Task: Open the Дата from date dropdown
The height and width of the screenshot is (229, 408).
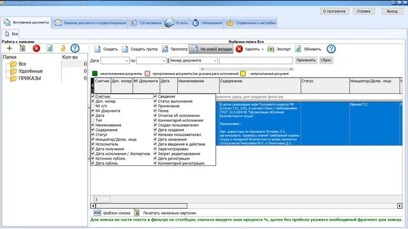Action: [127, 60]
